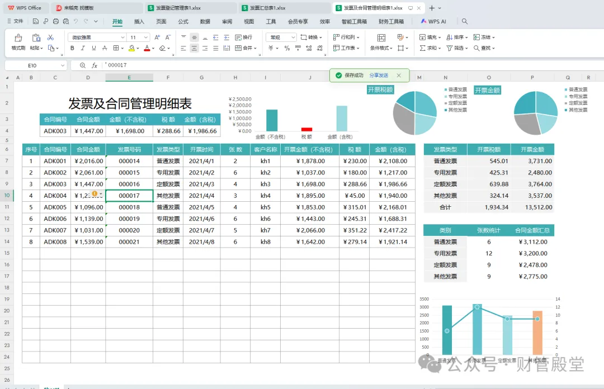Screen dimensions: 604x389
Task: Open the Fill (填充) dropdown
Action: 430,37
